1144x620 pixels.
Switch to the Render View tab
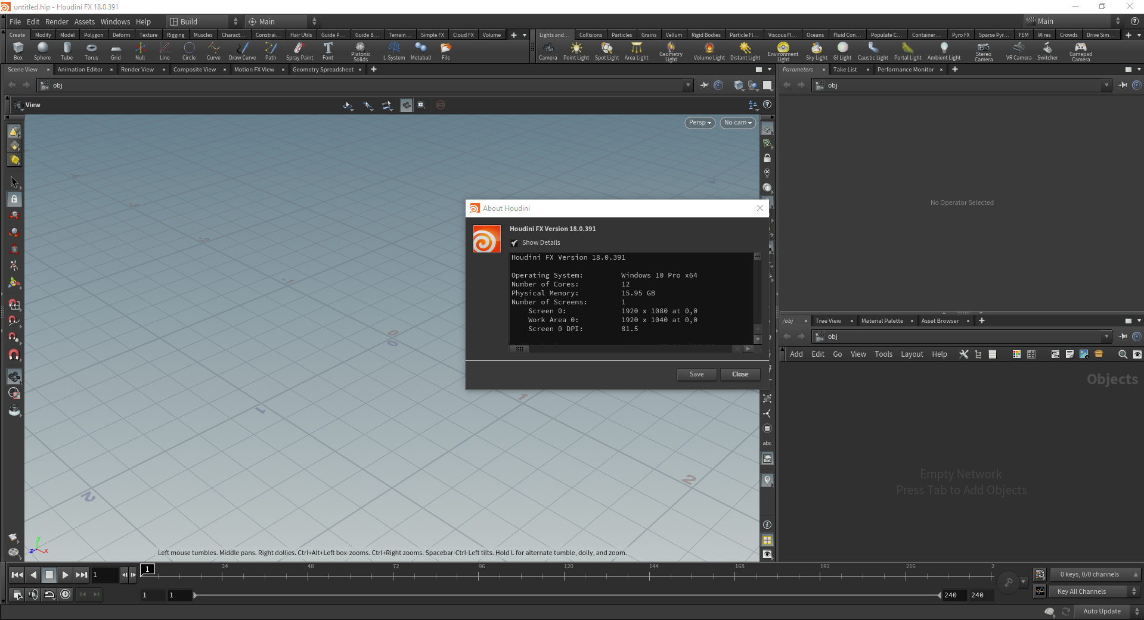137,70
